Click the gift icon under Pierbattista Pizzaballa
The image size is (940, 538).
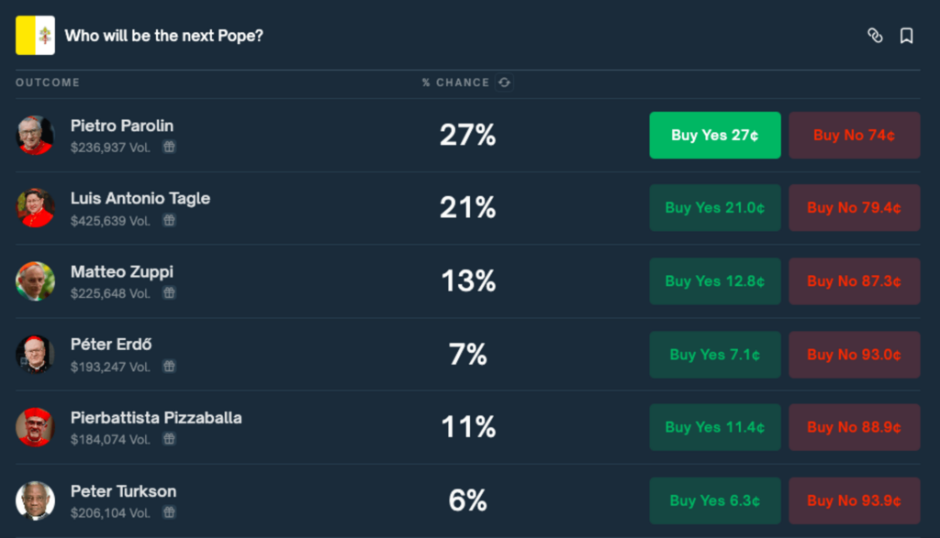pos(169,439)
